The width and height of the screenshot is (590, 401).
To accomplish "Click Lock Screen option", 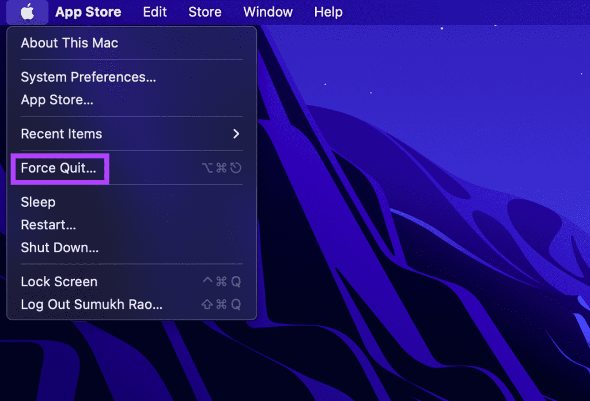I will (x=132, y=282).
